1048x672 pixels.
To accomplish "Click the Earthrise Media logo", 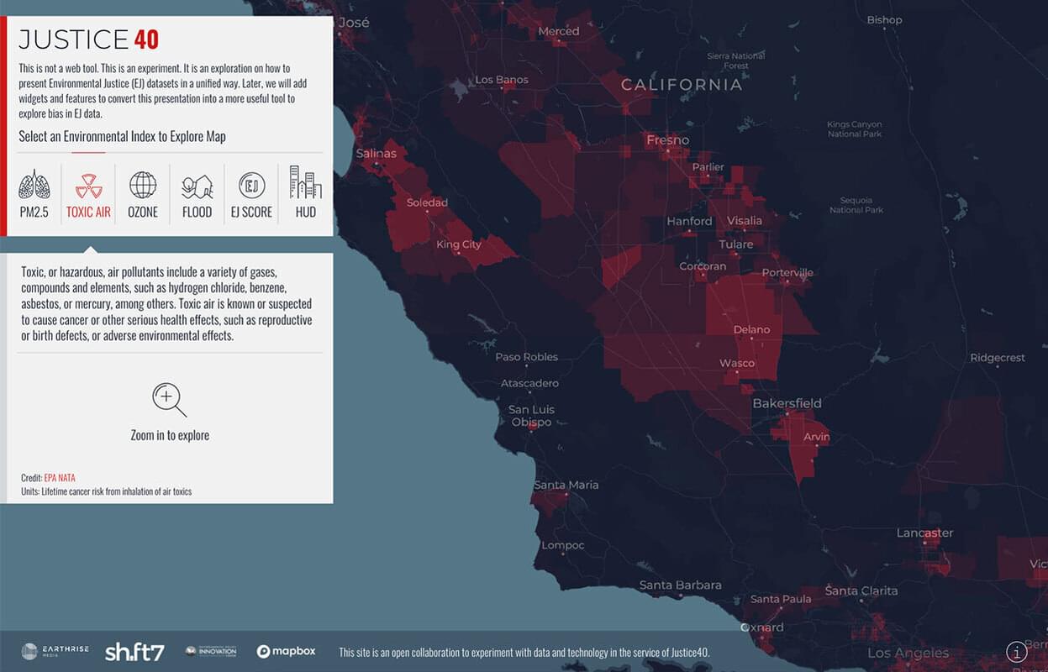I will click(55, 652).
